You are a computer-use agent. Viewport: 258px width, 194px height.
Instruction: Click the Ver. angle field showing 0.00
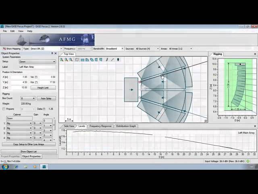(48, 77)
